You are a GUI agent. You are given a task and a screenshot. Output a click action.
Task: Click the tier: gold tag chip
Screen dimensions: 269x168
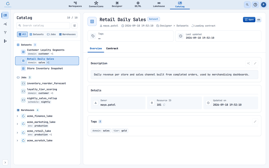point(120,131)
